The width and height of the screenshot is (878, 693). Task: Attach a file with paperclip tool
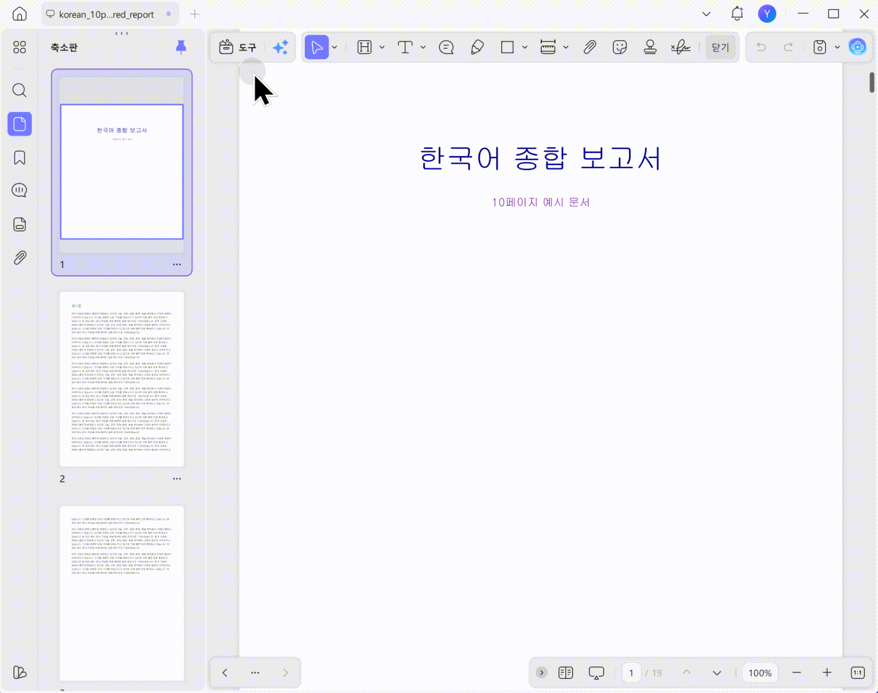589,48
